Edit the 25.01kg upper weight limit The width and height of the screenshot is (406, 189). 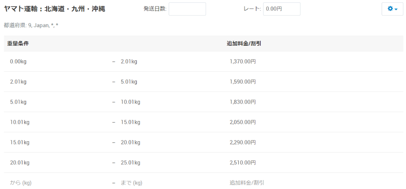[130, 163]
